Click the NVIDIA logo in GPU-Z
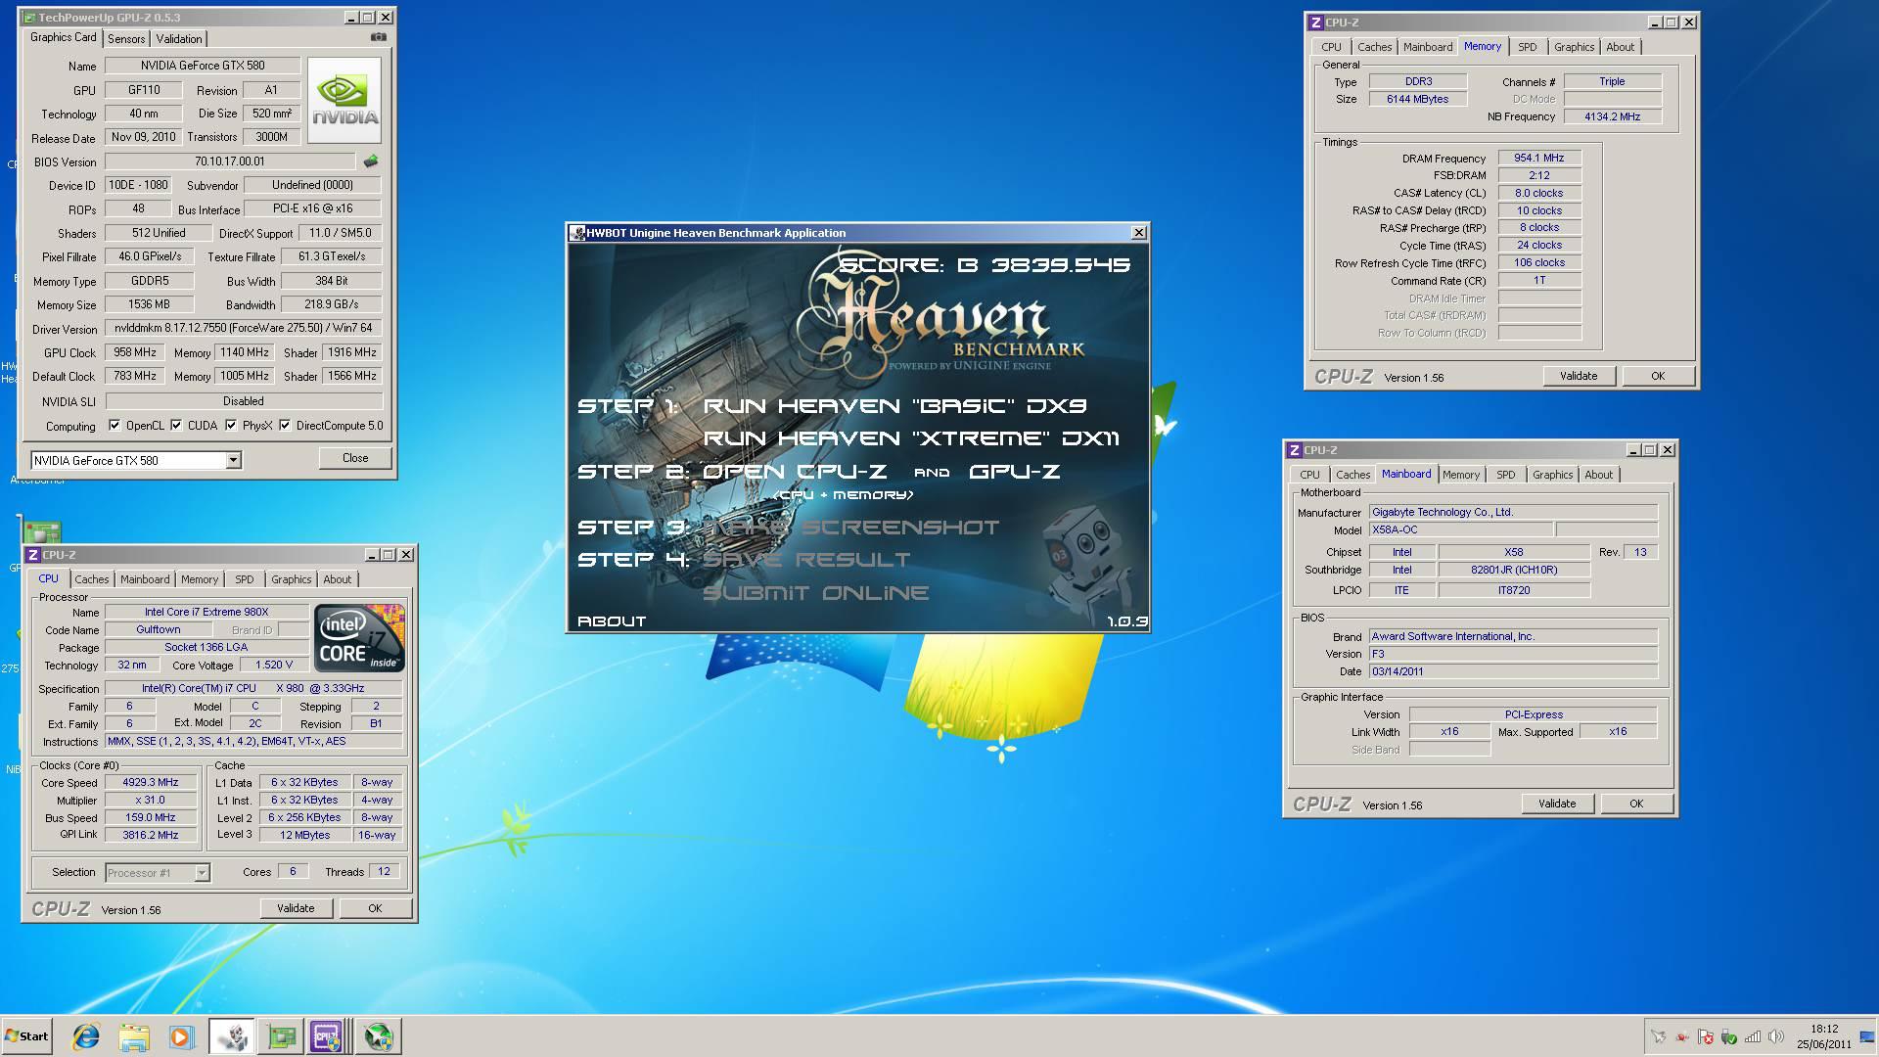 [344, 101]
